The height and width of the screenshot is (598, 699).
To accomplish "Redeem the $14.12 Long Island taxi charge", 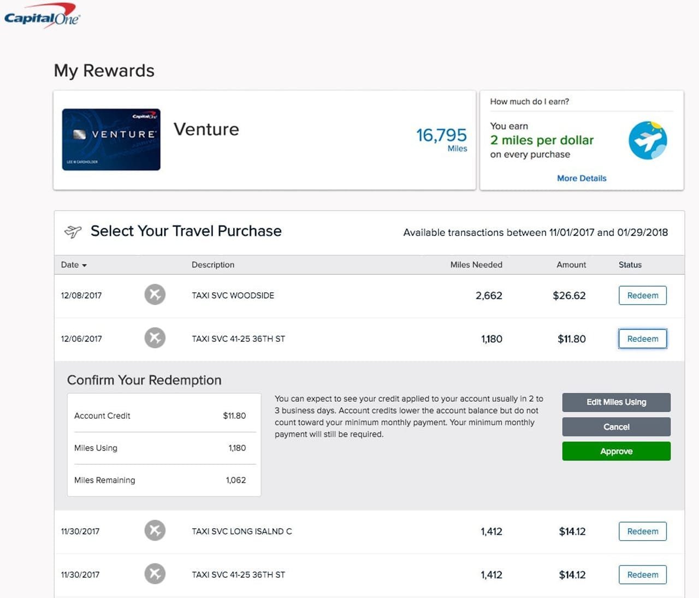I will (x=642, y=531).
